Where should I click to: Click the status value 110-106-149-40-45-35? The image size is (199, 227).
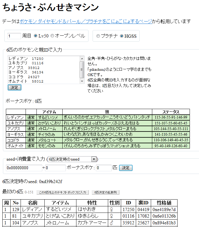[x=171, y=140]
